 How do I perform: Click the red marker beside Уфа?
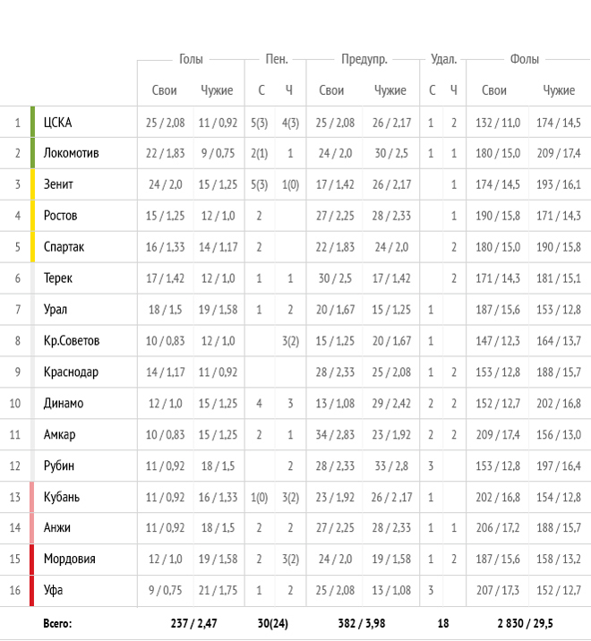point(32,591)
